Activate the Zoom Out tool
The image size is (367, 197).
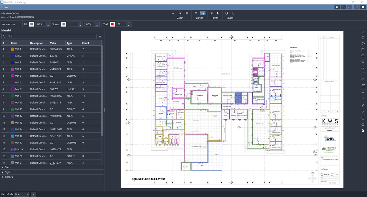point(180,13)
